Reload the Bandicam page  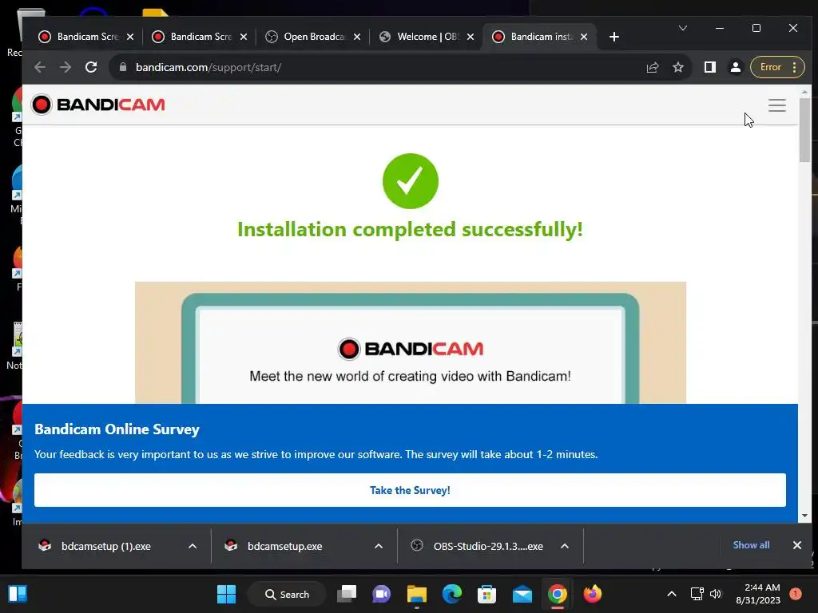(x=91, y=67)
